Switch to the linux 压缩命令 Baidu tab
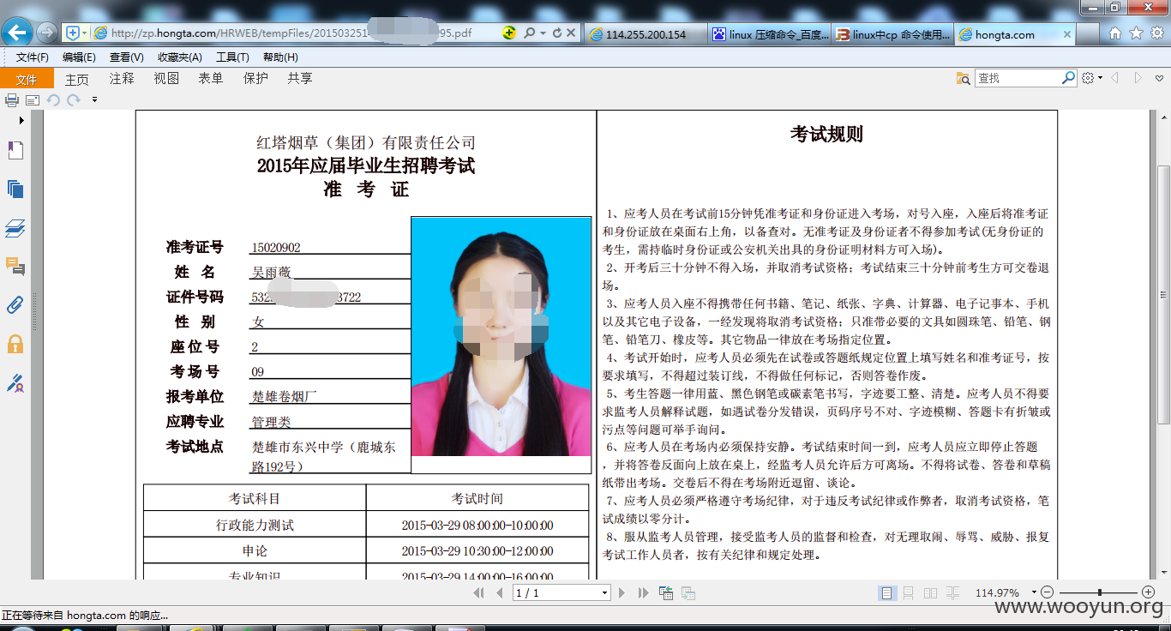 click(770, 34)
